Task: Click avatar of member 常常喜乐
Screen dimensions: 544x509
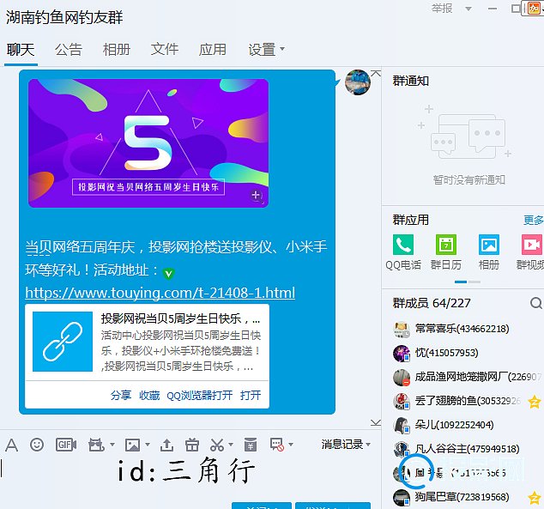Action: pyautogui.click(x=402, y=330)
